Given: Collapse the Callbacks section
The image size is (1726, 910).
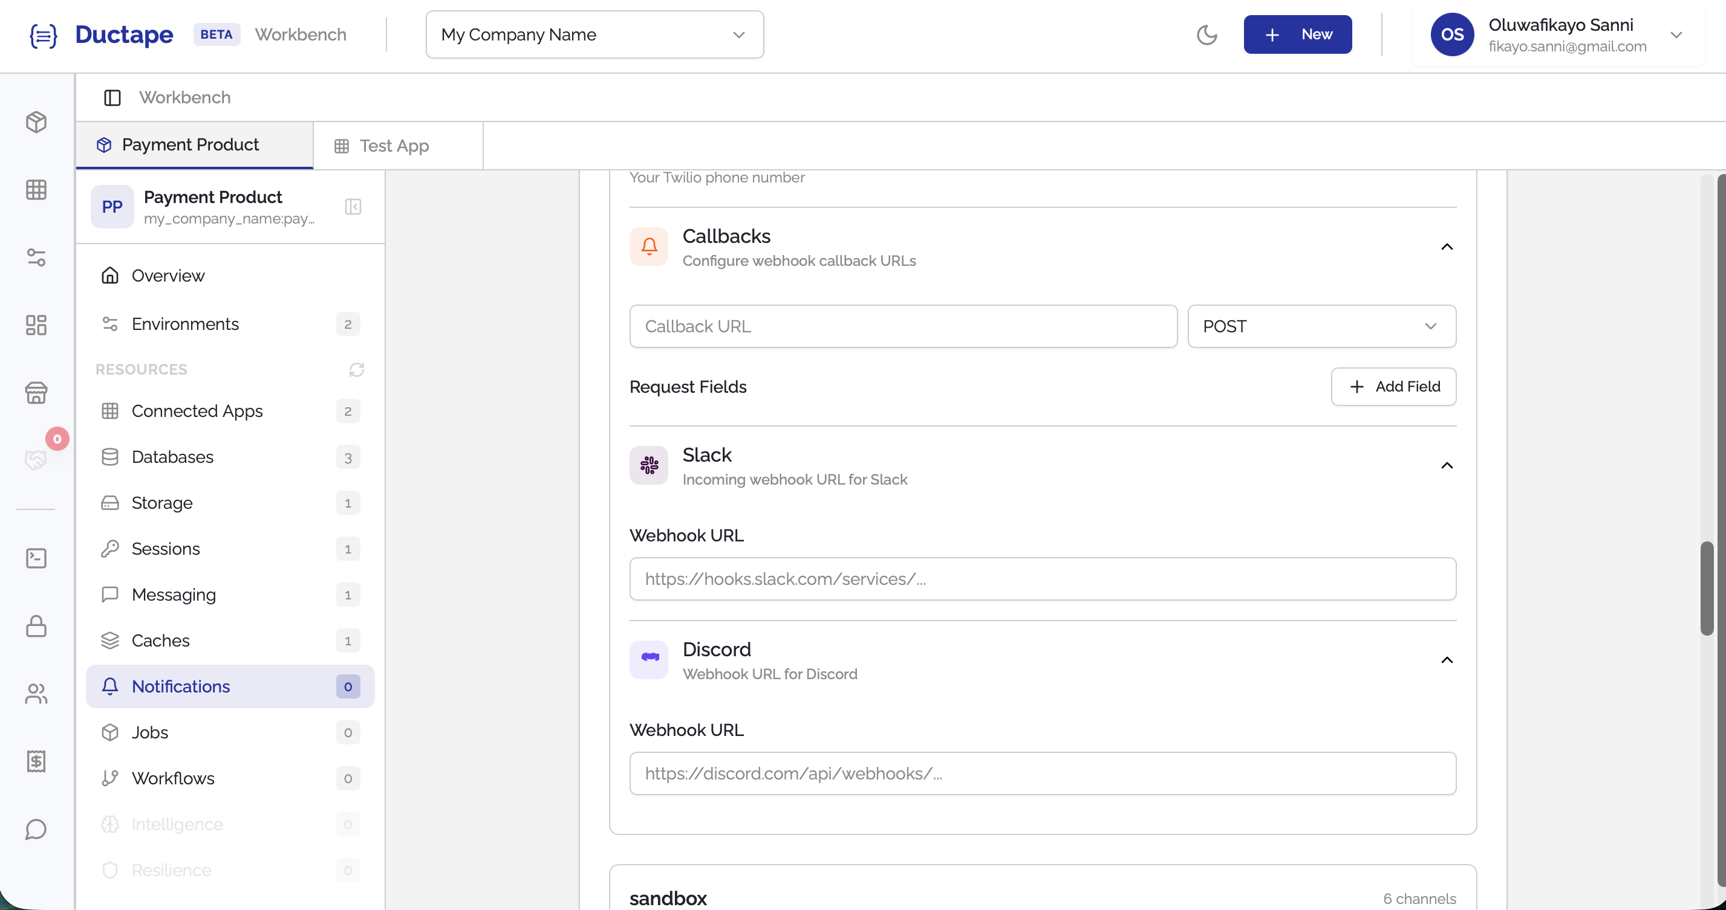Looking at the screenshot, I should pyautogui.click(x=1447, y=247).
